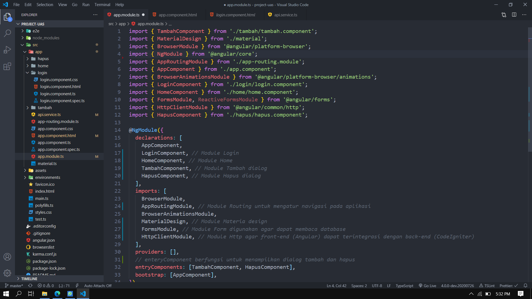Open the Accounts icon in activity bar
This screenshot has width=532, height=299.
point(7,257)
